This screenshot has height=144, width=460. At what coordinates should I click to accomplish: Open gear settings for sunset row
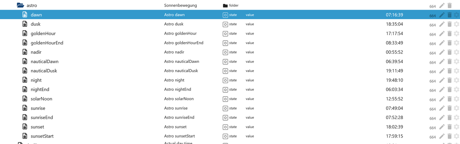456,127
